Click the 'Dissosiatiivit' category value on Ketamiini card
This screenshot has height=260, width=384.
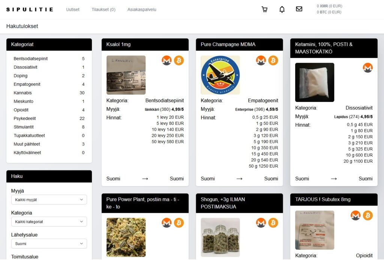click(359, 108)
